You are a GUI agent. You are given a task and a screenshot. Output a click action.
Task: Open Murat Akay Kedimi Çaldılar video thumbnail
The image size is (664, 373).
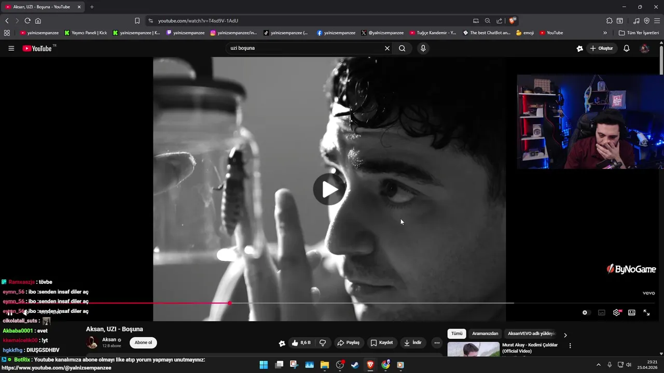(474, 350)
